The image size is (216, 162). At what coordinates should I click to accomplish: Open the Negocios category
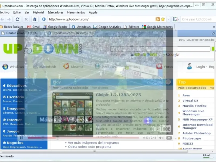[x=15, y=143]
